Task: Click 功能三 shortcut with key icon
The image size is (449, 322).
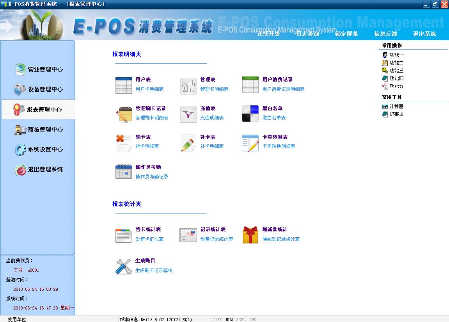Action: [x=396, y=71]
